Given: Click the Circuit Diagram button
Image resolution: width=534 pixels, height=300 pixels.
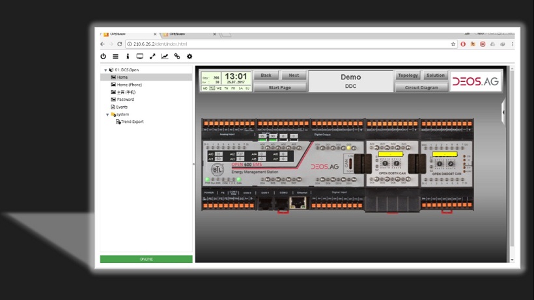Looking at the screenshot, I should tap(421, 87).
